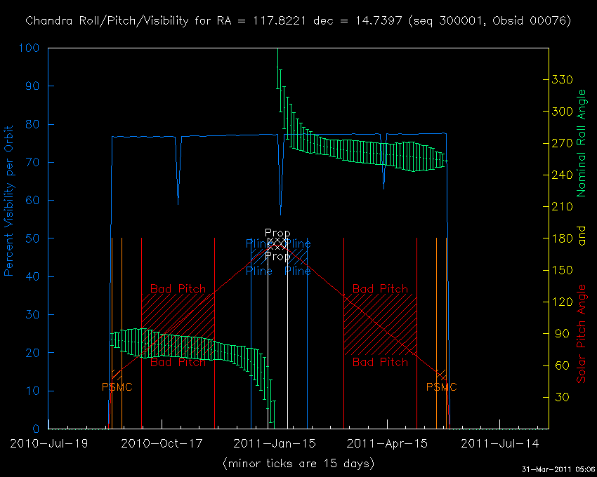Click the '(minor ticks are 15 days)' caption
This screenshot has width=597, height=477.
298,463
